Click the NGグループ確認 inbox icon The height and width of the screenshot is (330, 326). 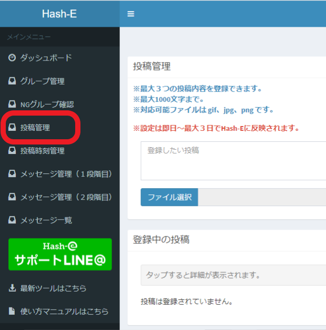(12, 104)
